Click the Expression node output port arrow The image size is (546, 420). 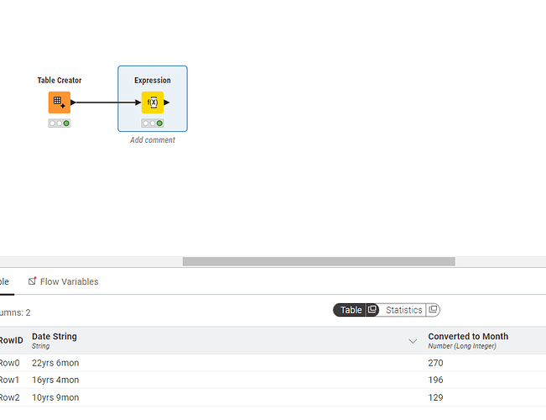coord(167,102)
